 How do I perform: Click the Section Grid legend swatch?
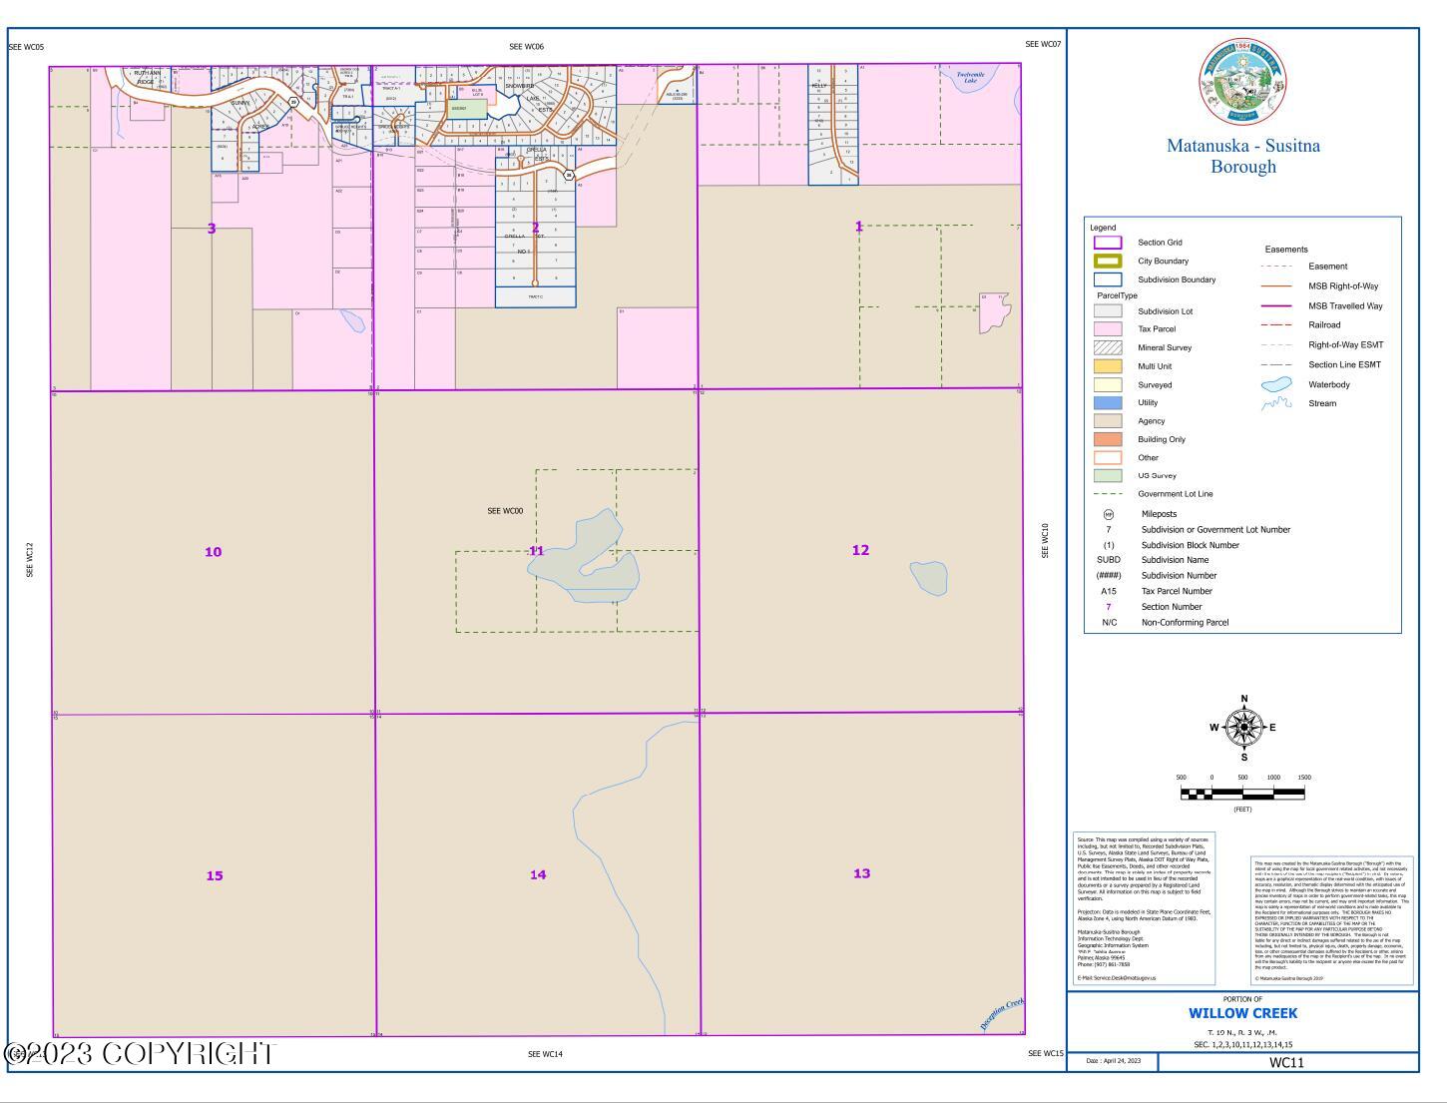coord(1108,243)
